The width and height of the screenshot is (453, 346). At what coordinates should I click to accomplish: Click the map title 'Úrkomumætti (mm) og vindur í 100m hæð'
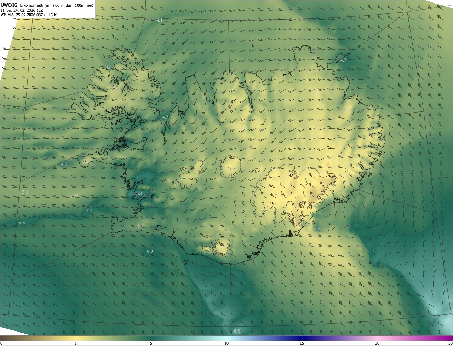click(x=57, y=5)
